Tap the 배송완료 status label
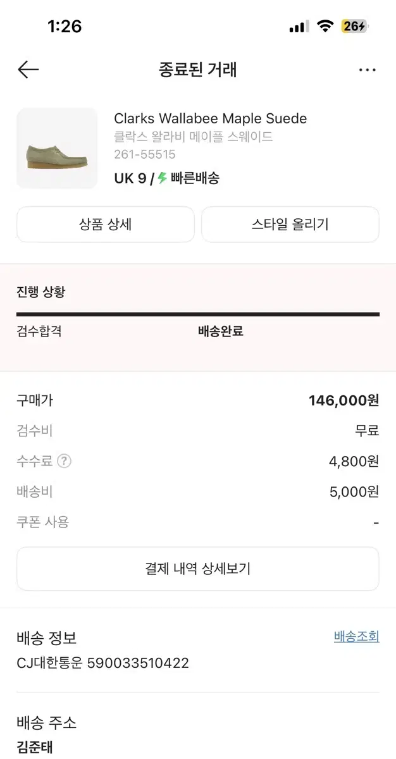This screenshot has width=396, height=759. [x=220, y=331]
